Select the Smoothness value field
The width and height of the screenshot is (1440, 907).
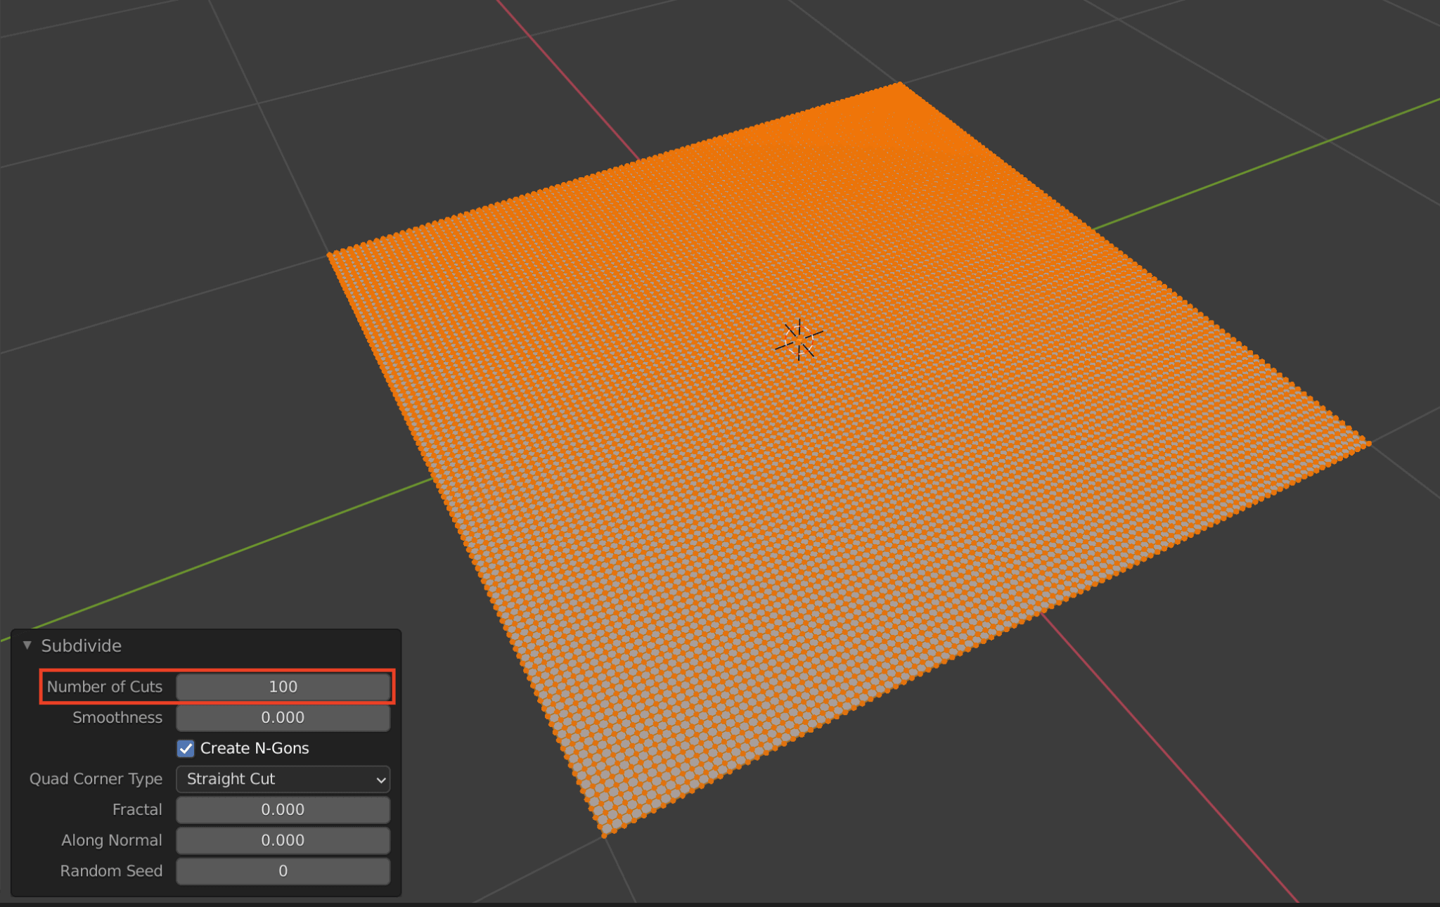283,717
